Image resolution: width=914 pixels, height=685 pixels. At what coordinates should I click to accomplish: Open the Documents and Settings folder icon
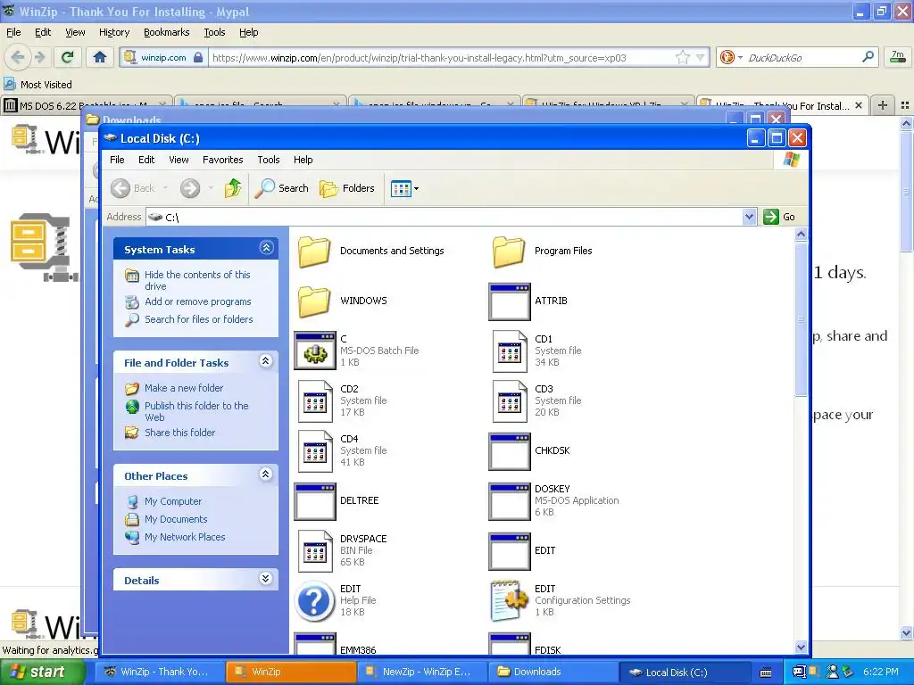click(x=315, y=252)
